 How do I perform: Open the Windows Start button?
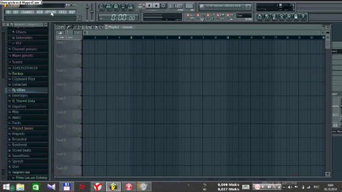6,187
